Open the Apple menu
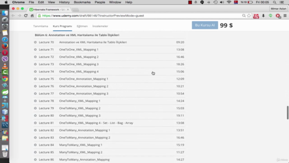Image resolution: width=289 pixels, height=163 pixels. tap(6, 2)
